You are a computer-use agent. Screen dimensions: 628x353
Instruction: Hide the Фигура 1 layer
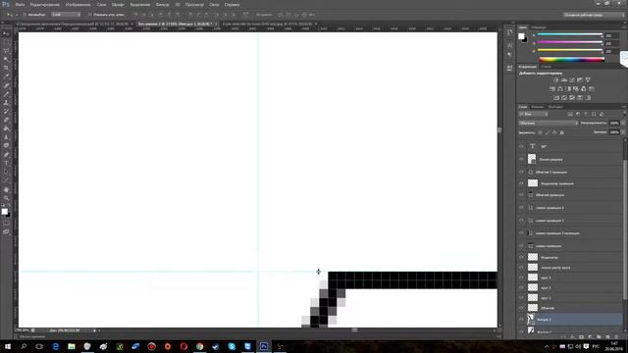coord(521,320)
